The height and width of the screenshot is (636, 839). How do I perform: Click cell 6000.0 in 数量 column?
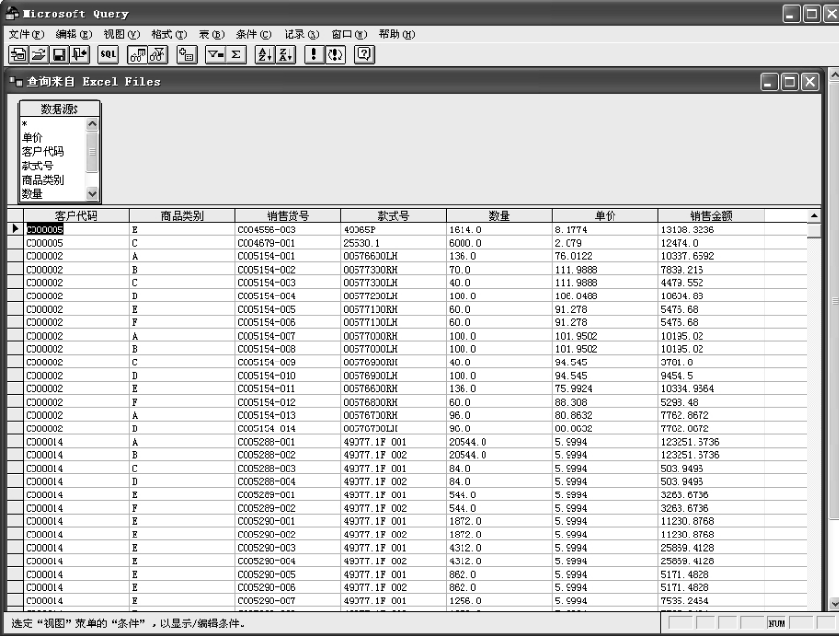499,243
